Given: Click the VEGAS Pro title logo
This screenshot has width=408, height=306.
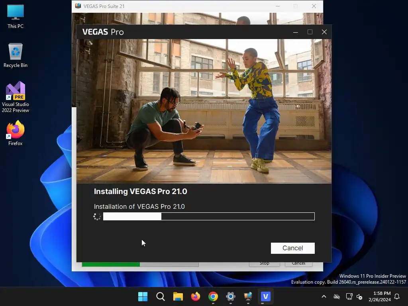Looking at the screenshot, I should (103, 32).
